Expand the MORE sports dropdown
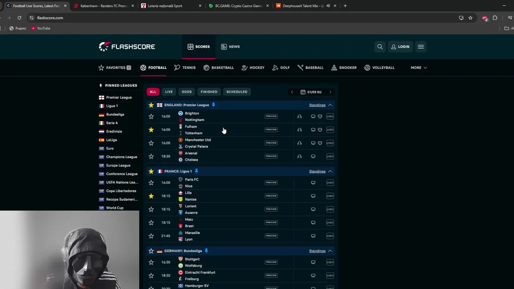Viewport: 514px width, 289px height. 419,67
